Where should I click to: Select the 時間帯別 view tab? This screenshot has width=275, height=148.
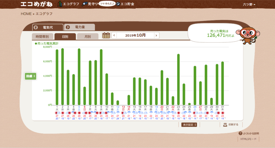42,36
